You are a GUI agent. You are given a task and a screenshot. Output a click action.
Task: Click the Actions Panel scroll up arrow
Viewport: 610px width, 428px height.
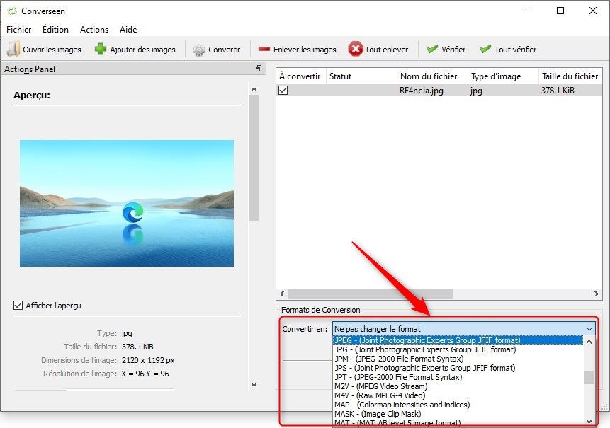pyautogui.click(x=254, y=89)
